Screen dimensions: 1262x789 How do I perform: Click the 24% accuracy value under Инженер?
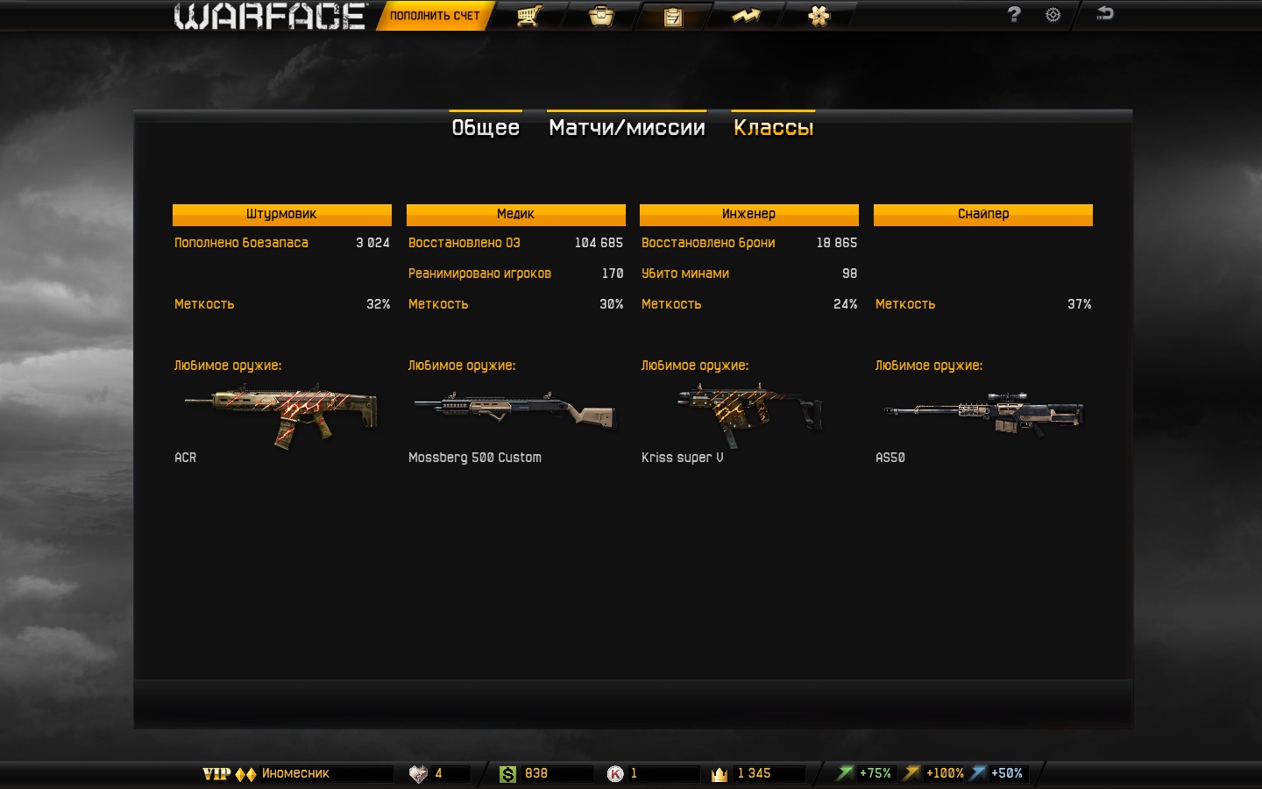point(846,304)
